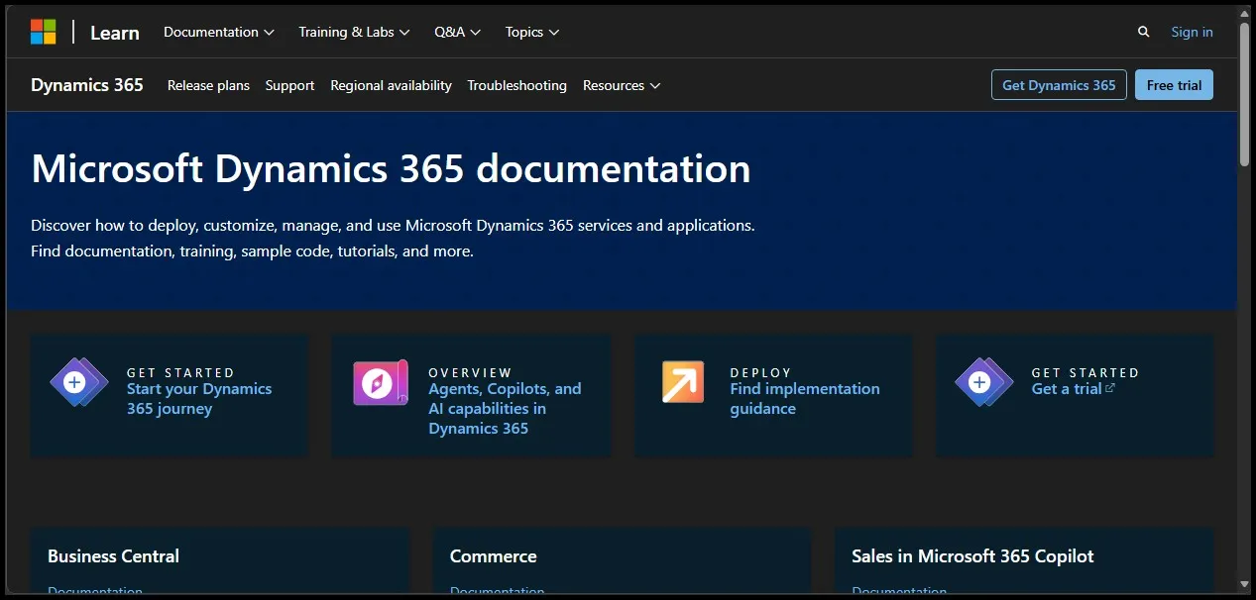Open Release plans page
The width and height of the screenshot is (1256, 600).
(208, 85)
